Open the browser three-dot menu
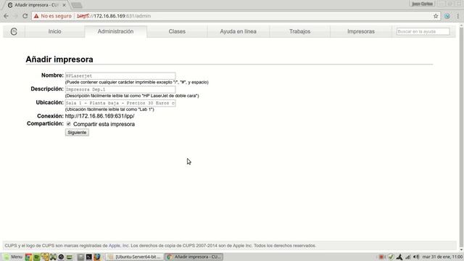Image resolution: width=464 pixels, height=261 pixels. pyautogui.click(x=457, y=16)
